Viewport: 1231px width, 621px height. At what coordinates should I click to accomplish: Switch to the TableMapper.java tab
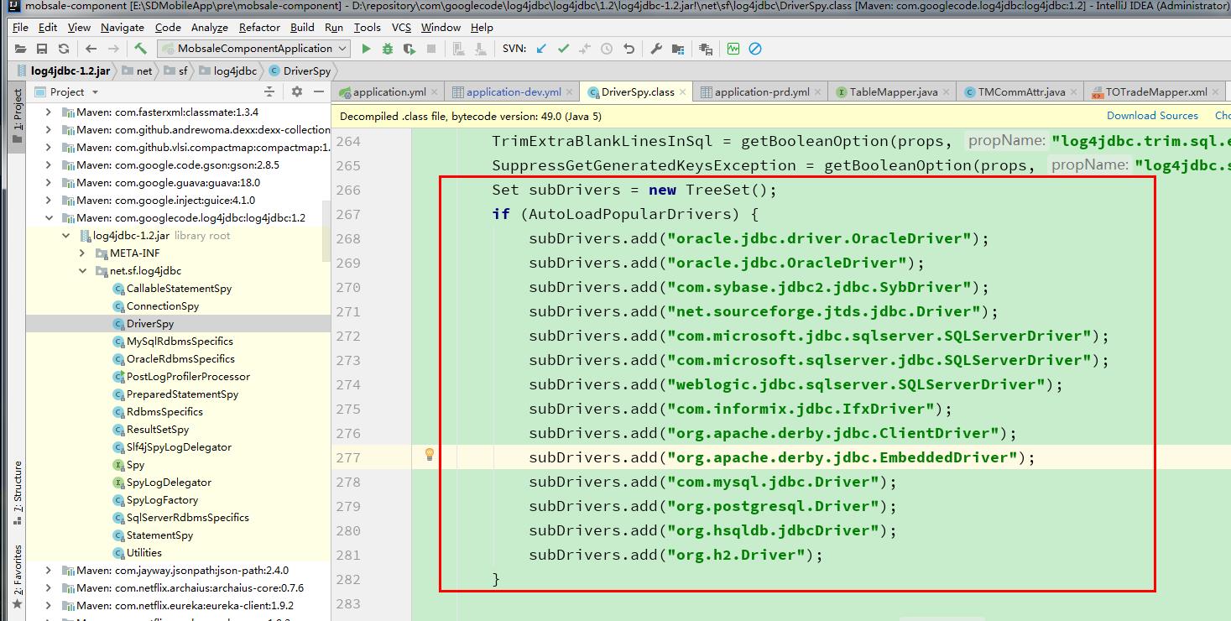click(x=892, y=91)
